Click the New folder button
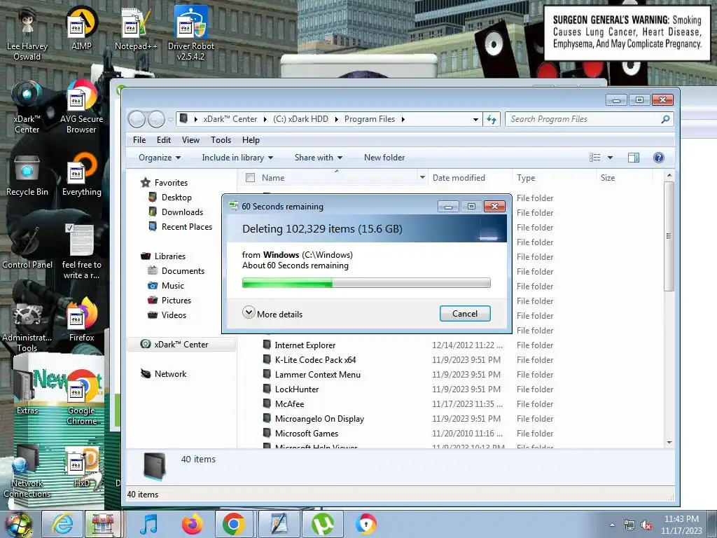Image resolution: width=717 pixels, height=538 pixels. [x=384, y=158]
